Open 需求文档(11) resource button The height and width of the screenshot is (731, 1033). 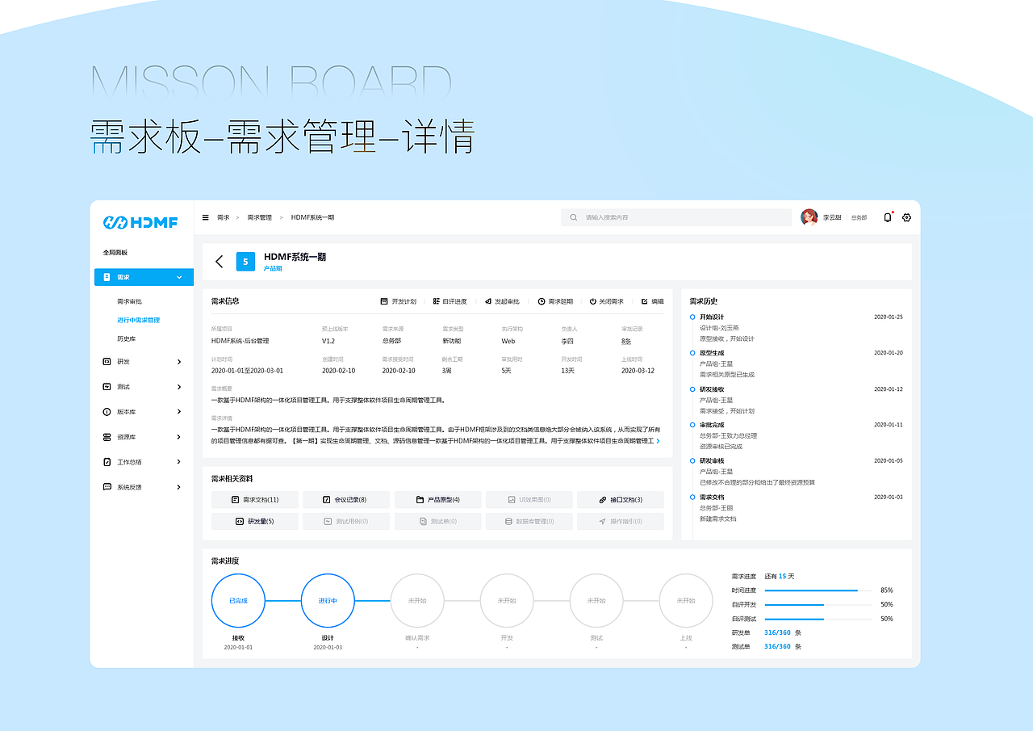255,500
